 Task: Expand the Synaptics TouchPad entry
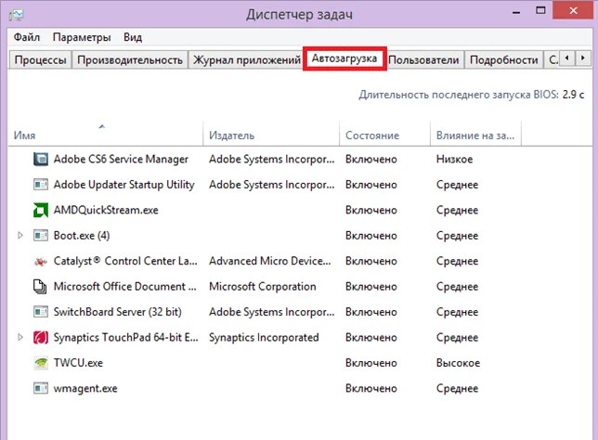pos(20,337)
